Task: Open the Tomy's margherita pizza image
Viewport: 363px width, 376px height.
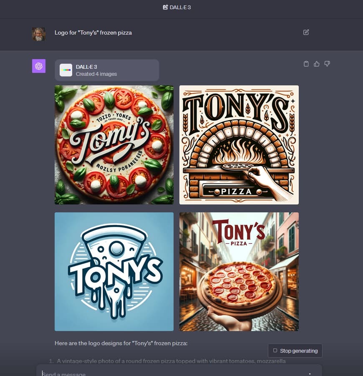Action: [114, 145]
